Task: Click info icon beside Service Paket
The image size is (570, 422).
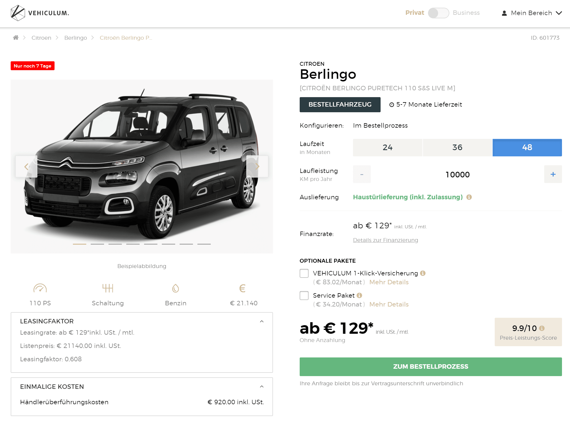Action: point(360,296)
